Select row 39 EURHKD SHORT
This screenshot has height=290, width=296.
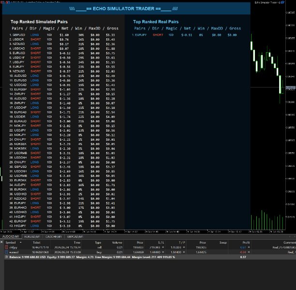pos(62,208)
